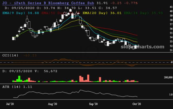Click the Jul '20 date axis label
Viewport: 173px width, 109px height.
coord(11,104)
